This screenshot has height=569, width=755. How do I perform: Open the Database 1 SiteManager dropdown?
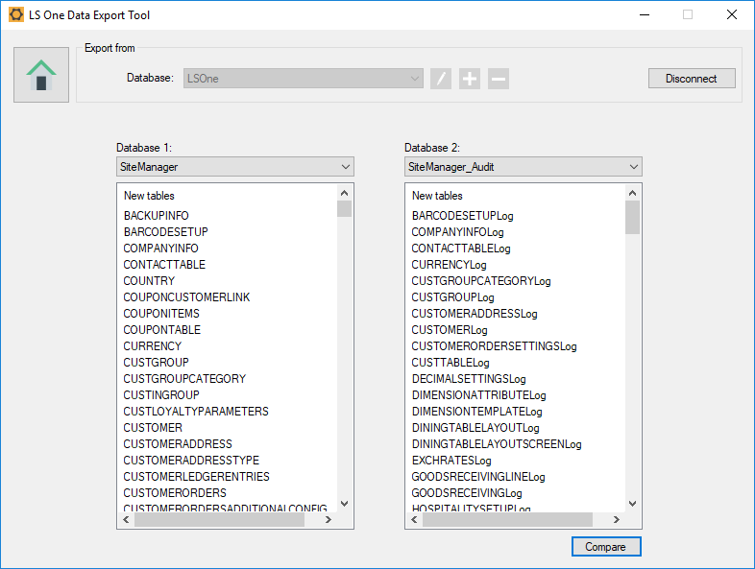(235, 167)
